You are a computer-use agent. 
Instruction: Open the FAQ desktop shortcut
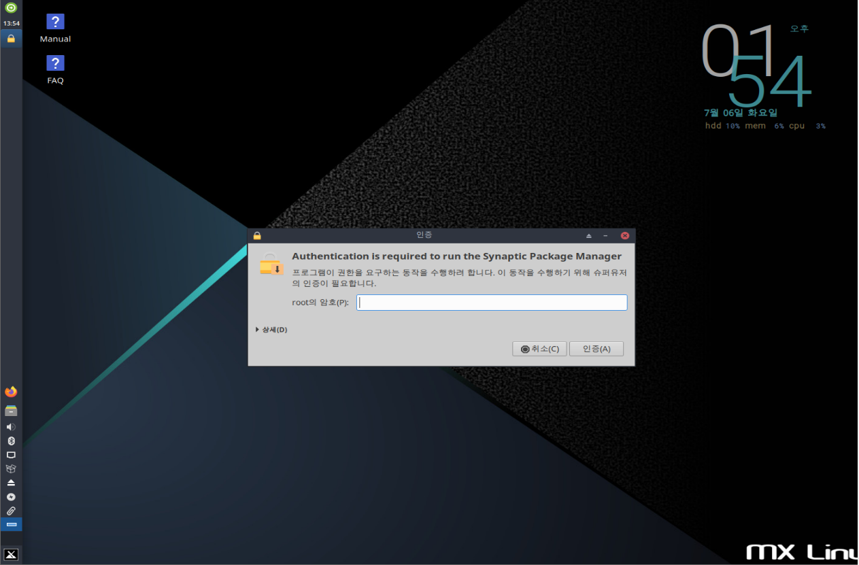tap(55, 69)
